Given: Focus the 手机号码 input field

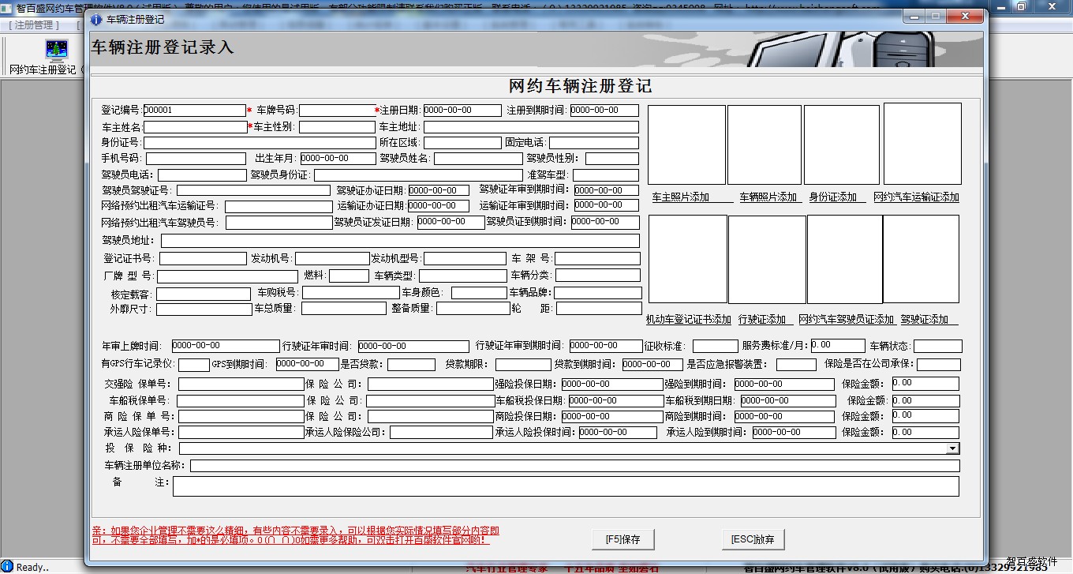Looking at the screenshot, I should click(196, 159).
